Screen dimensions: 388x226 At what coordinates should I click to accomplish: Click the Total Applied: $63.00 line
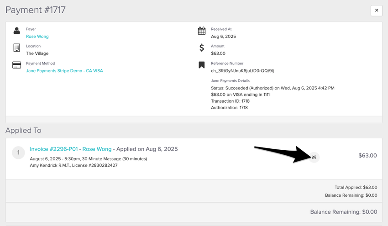(x=356, y=187)
